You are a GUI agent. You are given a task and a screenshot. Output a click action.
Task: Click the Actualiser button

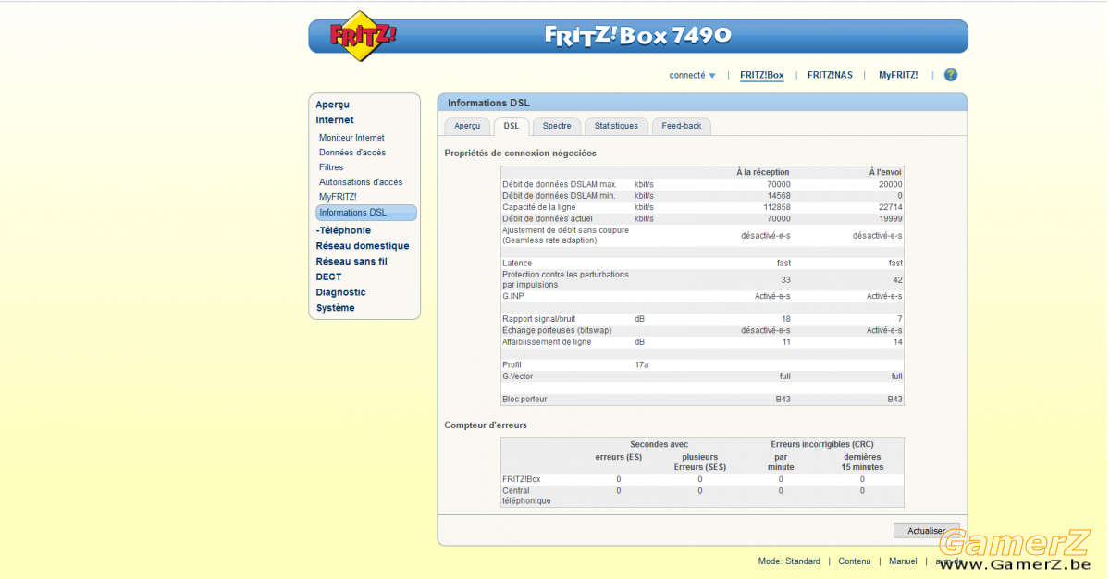click(927, 531)
